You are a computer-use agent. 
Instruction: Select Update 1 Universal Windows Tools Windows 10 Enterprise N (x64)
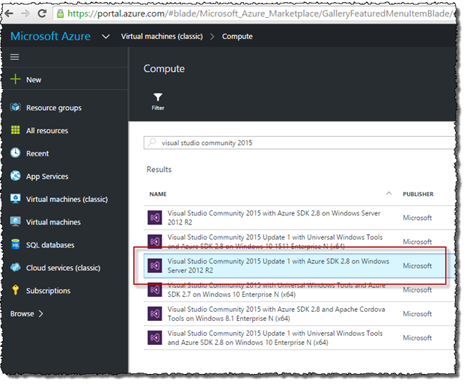coord(275,338)
